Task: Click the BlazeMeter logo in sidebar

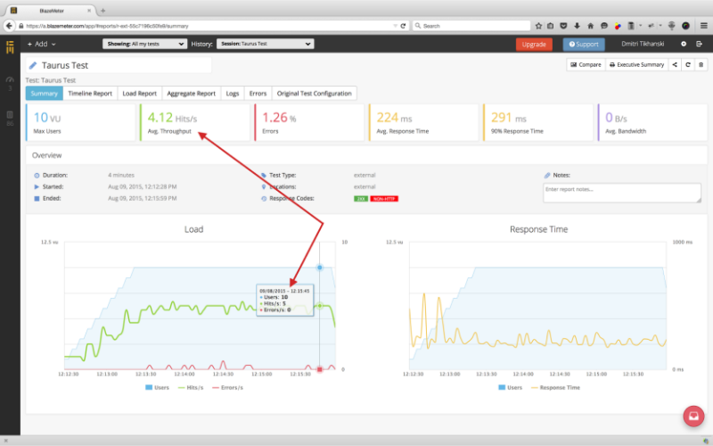Action: [x=10, y=46]
